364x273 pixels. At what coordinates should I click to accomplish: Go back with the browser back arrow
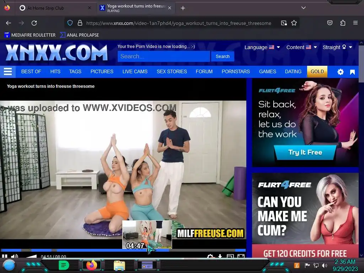(9, 23)
